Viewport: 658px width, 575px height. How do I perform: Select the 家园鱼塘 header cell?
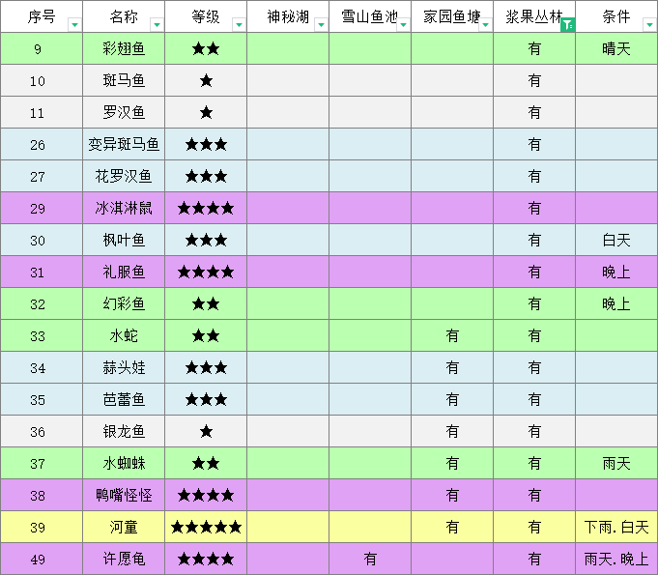pos(452,16)
